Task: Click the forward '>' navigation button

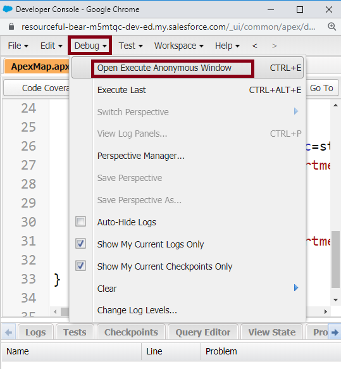Action: pos(274,46)
